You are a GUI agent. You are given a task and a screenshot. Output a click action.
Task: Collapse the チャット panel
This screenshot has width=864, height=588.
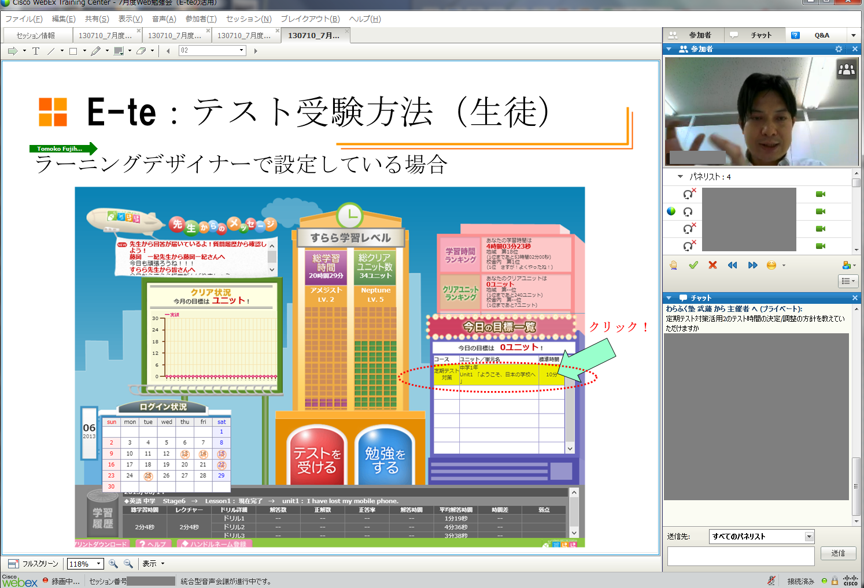pyautogui.click(x=669, y=298)
